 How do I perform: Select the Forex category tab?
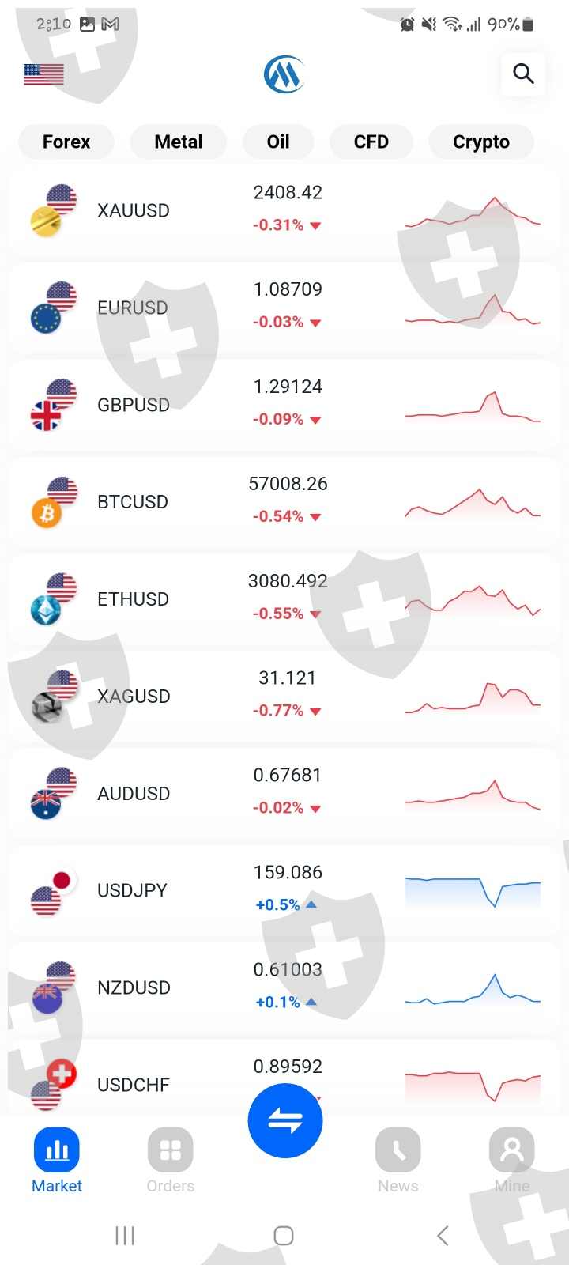(x=66, y=142)
